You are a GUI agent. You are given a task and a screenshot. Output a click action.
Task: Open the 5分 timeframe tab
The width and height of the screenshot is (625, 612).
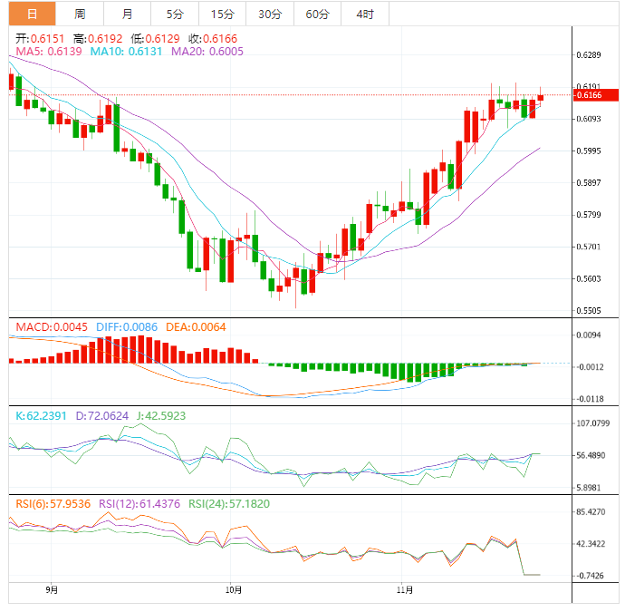tap(175, 14)
